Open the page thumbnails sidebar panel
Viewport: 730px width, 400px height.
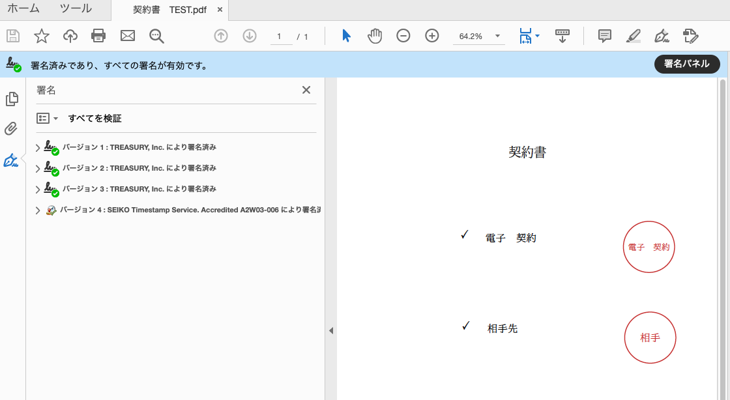click(x=11, y=99)
